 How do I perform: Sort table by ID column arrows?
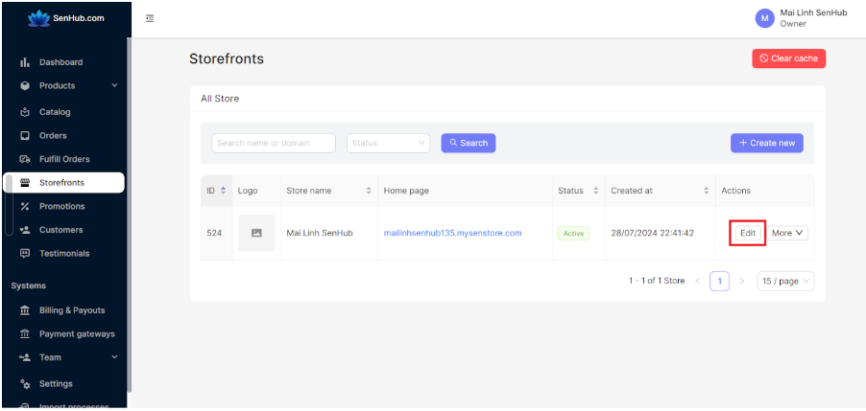click(x=223, y=191)
